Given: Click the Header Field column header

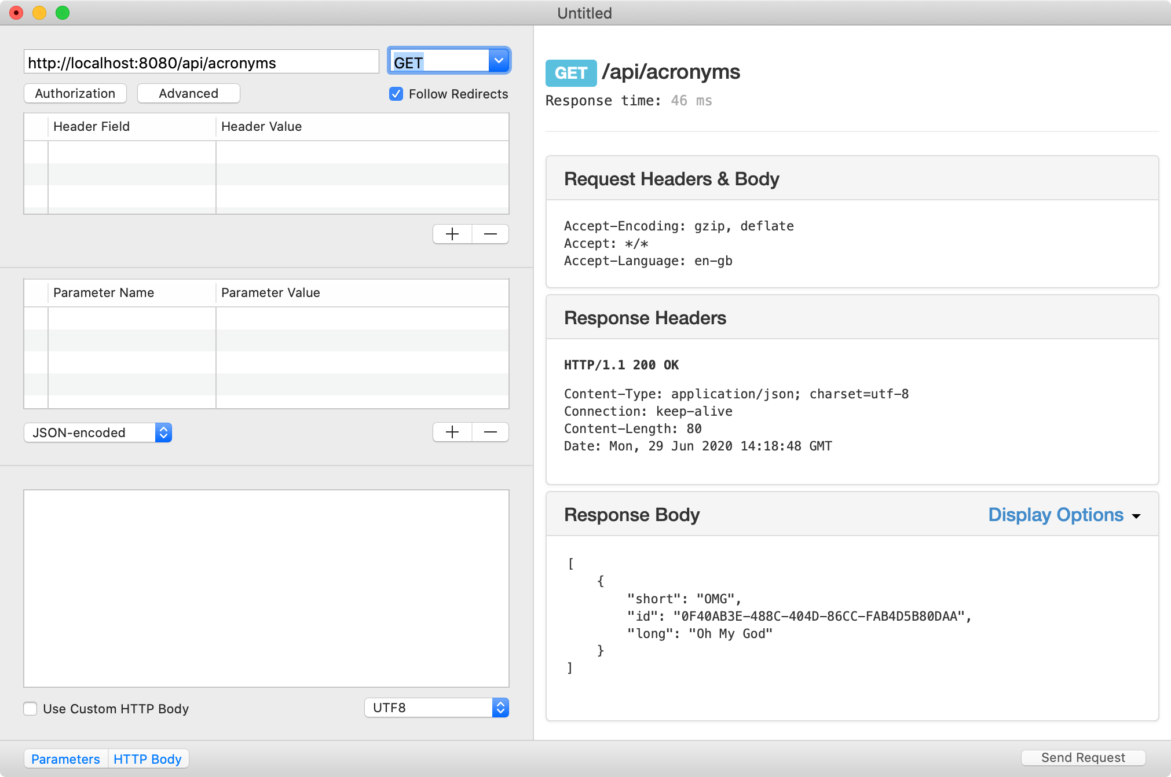Looking at the screenshot, I should coord(131,126).
